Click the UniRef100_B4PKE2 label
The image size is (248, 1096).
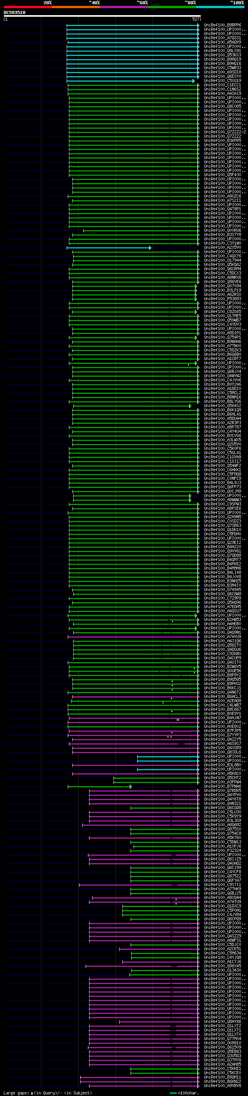(x=222, y=564)
